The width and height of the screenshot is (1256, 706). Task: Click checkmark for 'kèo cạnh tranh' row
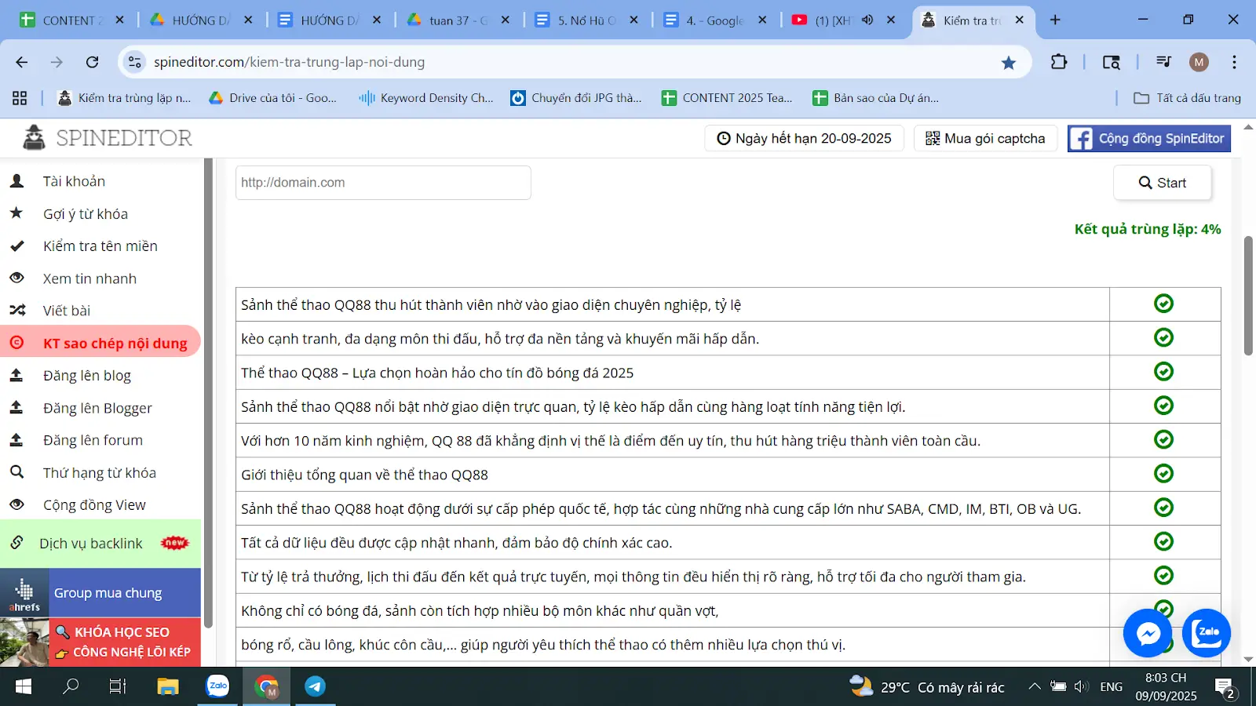[x=1163, y=337]
